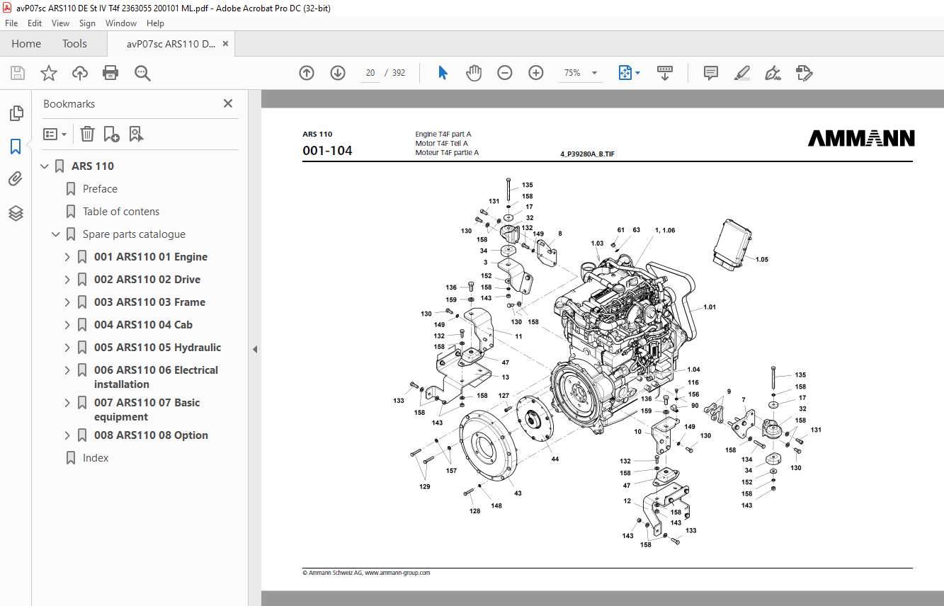The height and width of the screenshot is (606, 944).
Task: Collapse the navigation pane with side arrow
Action: [x=255, y=349]
